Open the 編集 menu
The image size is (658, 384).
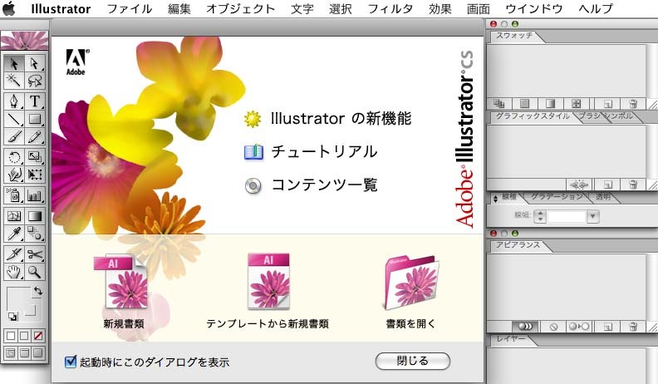179,8
